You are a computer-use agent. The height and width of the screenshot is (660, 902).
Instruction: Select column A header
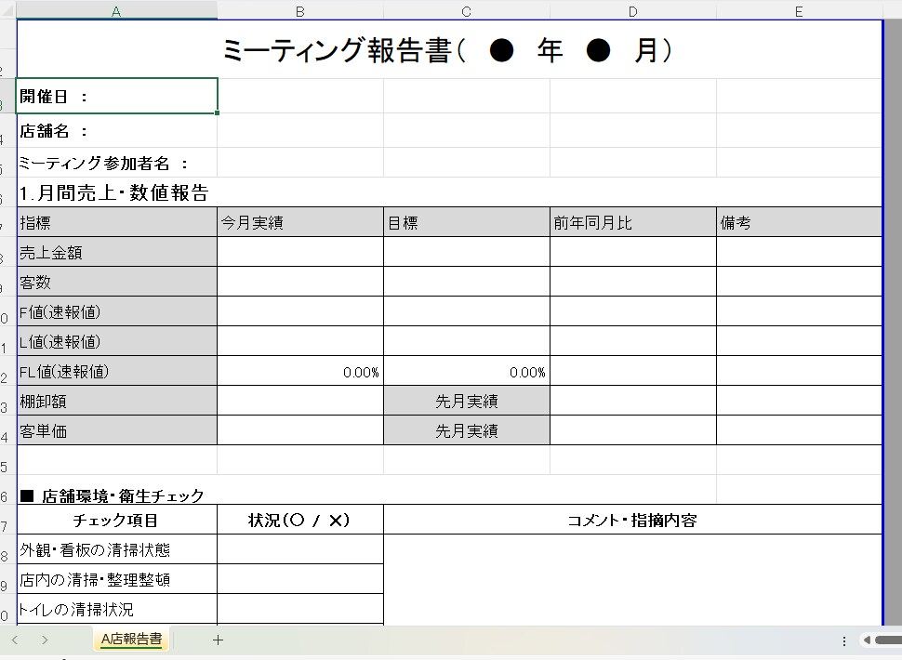click(x=117, y=10)
